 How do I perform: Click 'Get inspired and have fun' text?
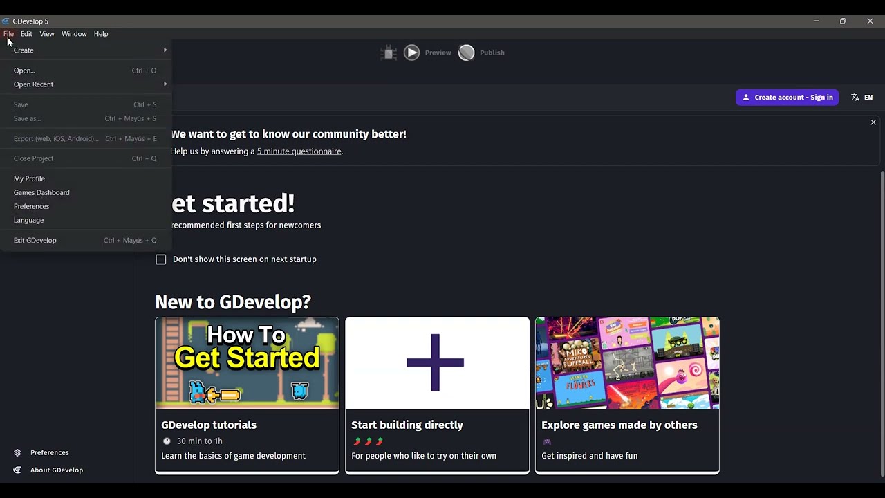(590, 456)
